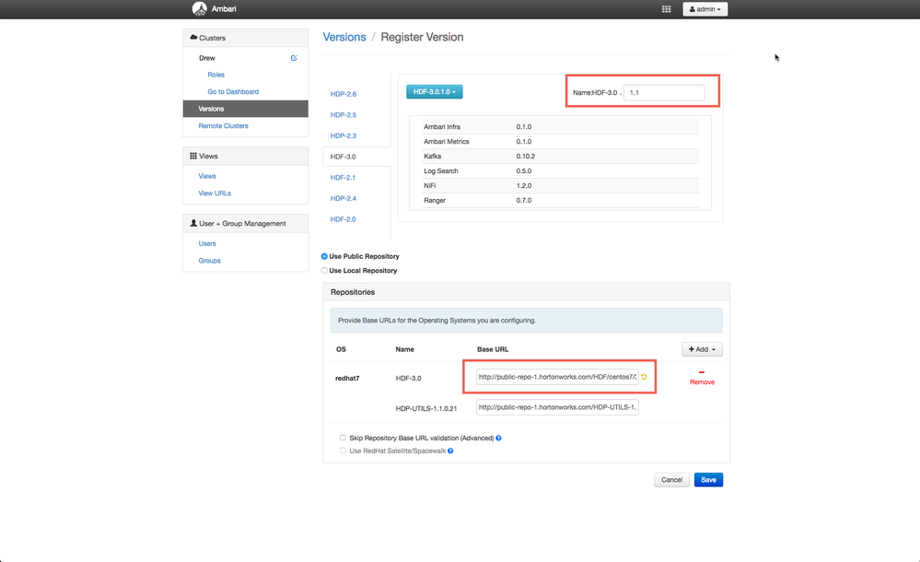Viewport: 920px width, 562px height.
Task: Open the HDF-3.0.1.0 version dropdown
Action: 434,91
